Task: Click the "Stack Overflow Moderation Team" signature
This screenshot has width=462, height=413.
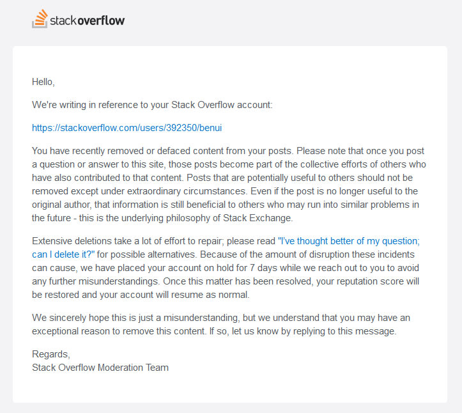Action: pos(100,367)
